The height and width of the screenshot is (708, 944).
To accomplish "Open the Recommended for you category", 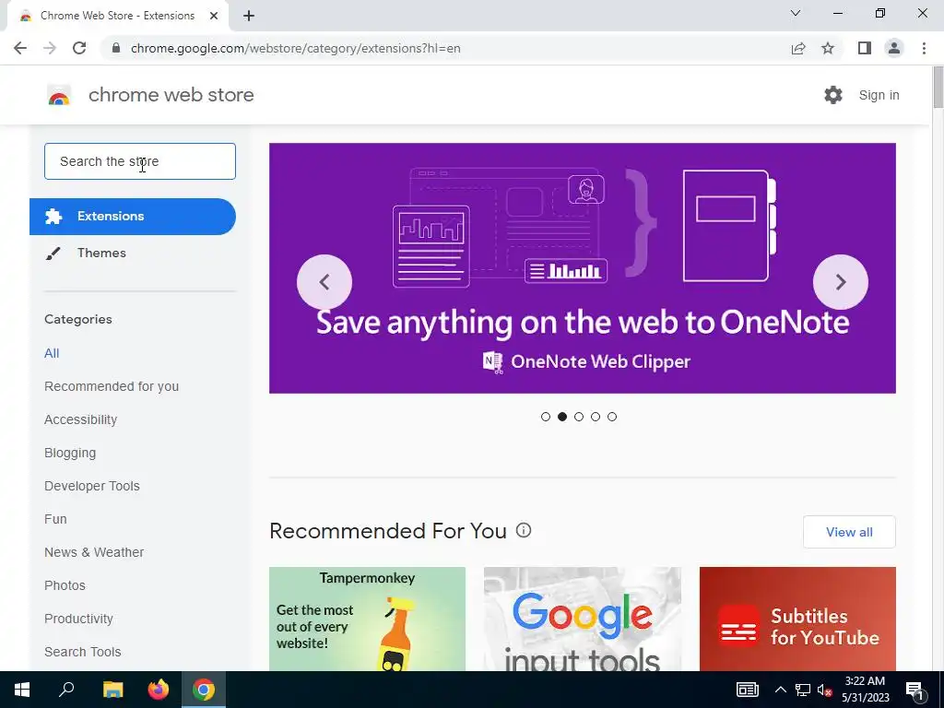I will tap(112, 386).
